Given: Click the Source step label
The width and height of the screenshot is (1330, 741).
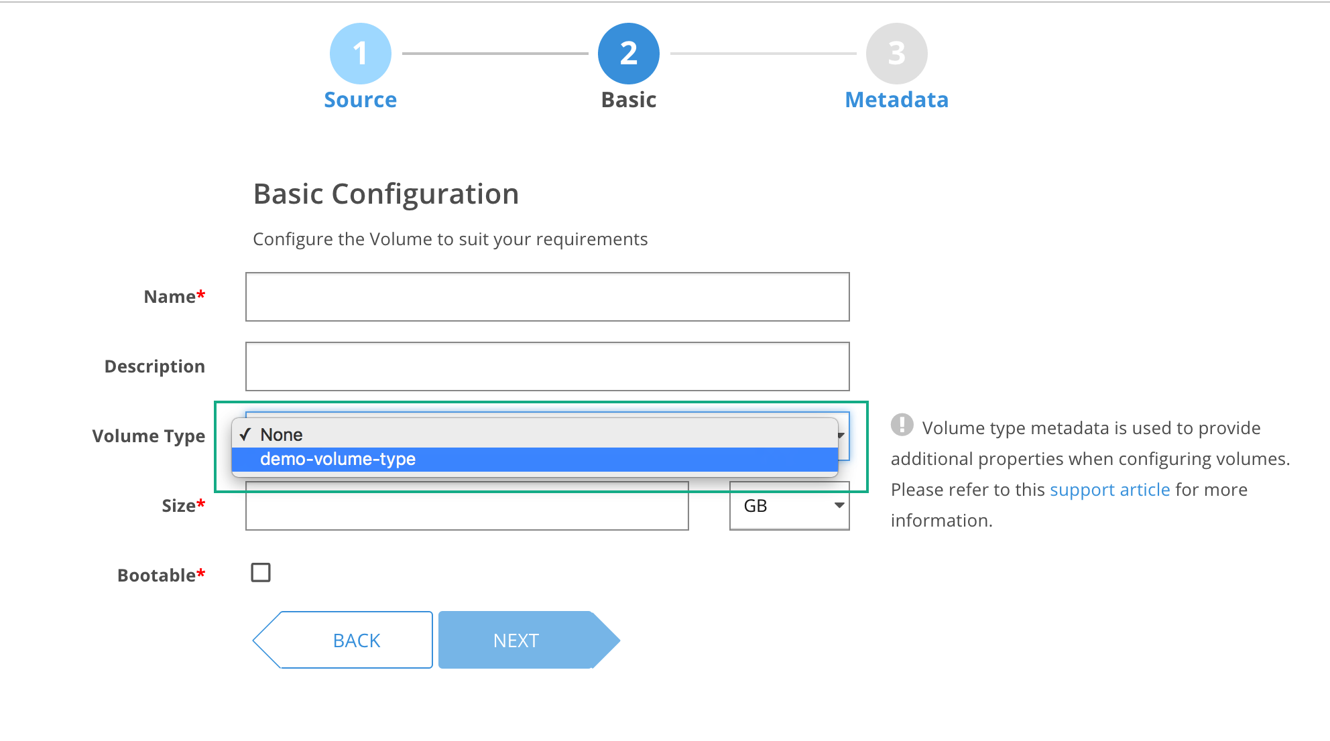Looking at the screenshot, I should [361, 100].
